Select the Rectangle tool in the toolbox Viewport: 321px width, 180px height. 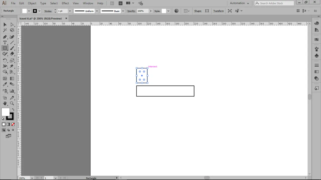point(5,48)
